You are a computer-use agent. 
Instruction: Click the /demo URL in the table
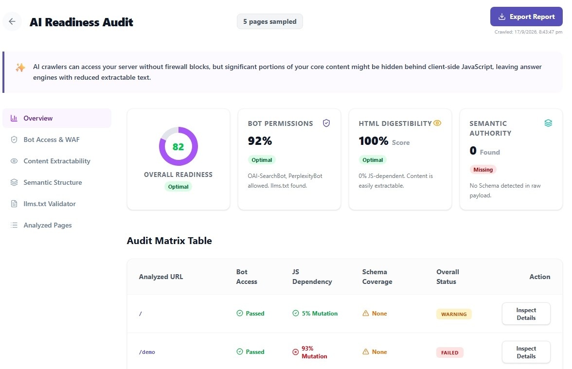point(147,352)
